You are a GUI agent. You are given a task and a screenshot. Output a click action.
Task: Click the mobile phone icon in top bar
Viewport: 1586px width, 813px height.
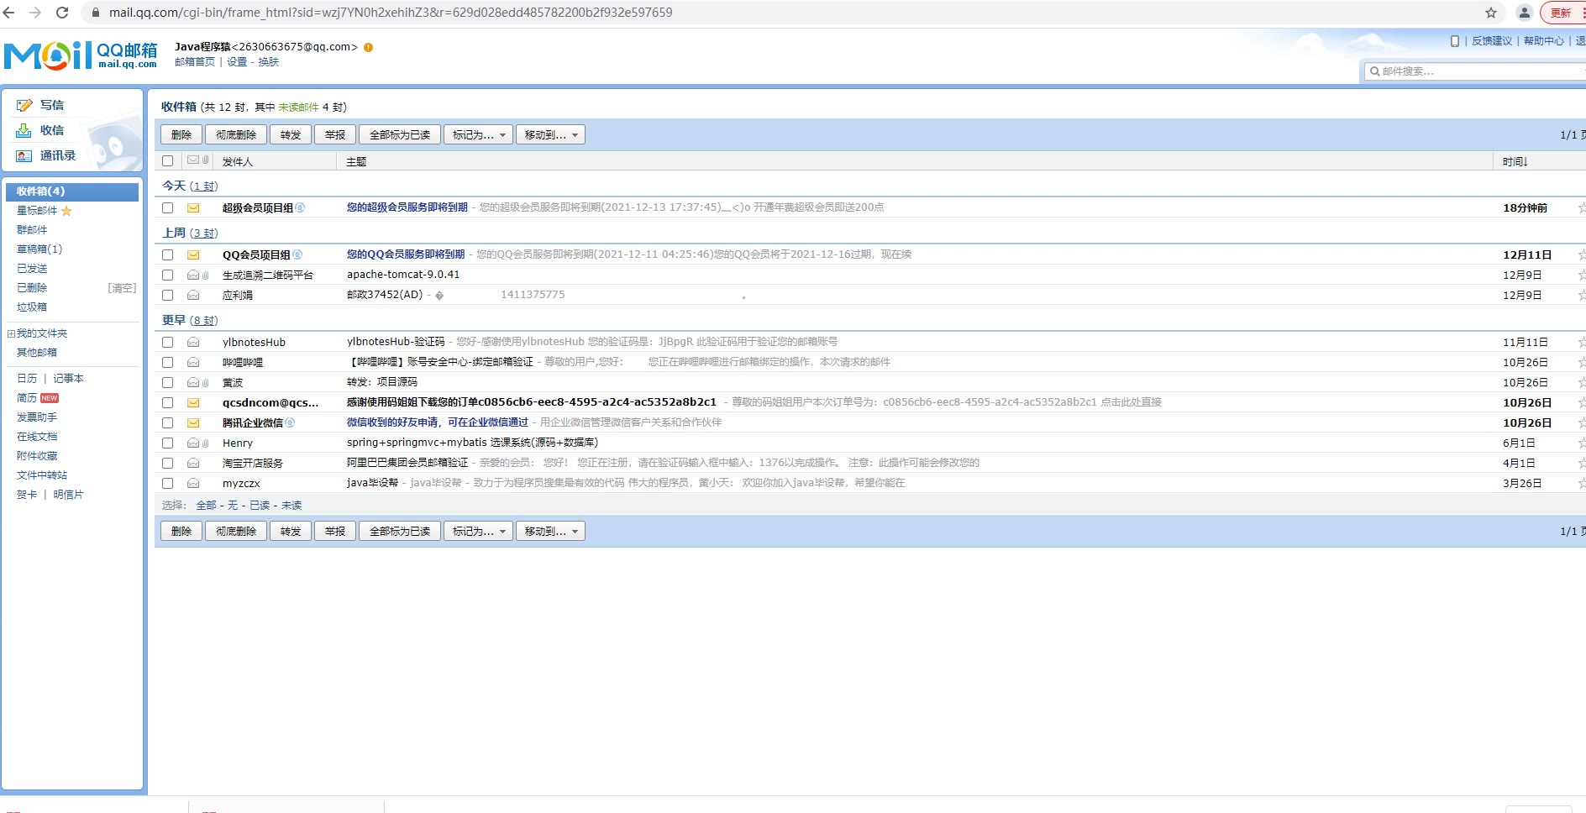[x=1455, y=40]
